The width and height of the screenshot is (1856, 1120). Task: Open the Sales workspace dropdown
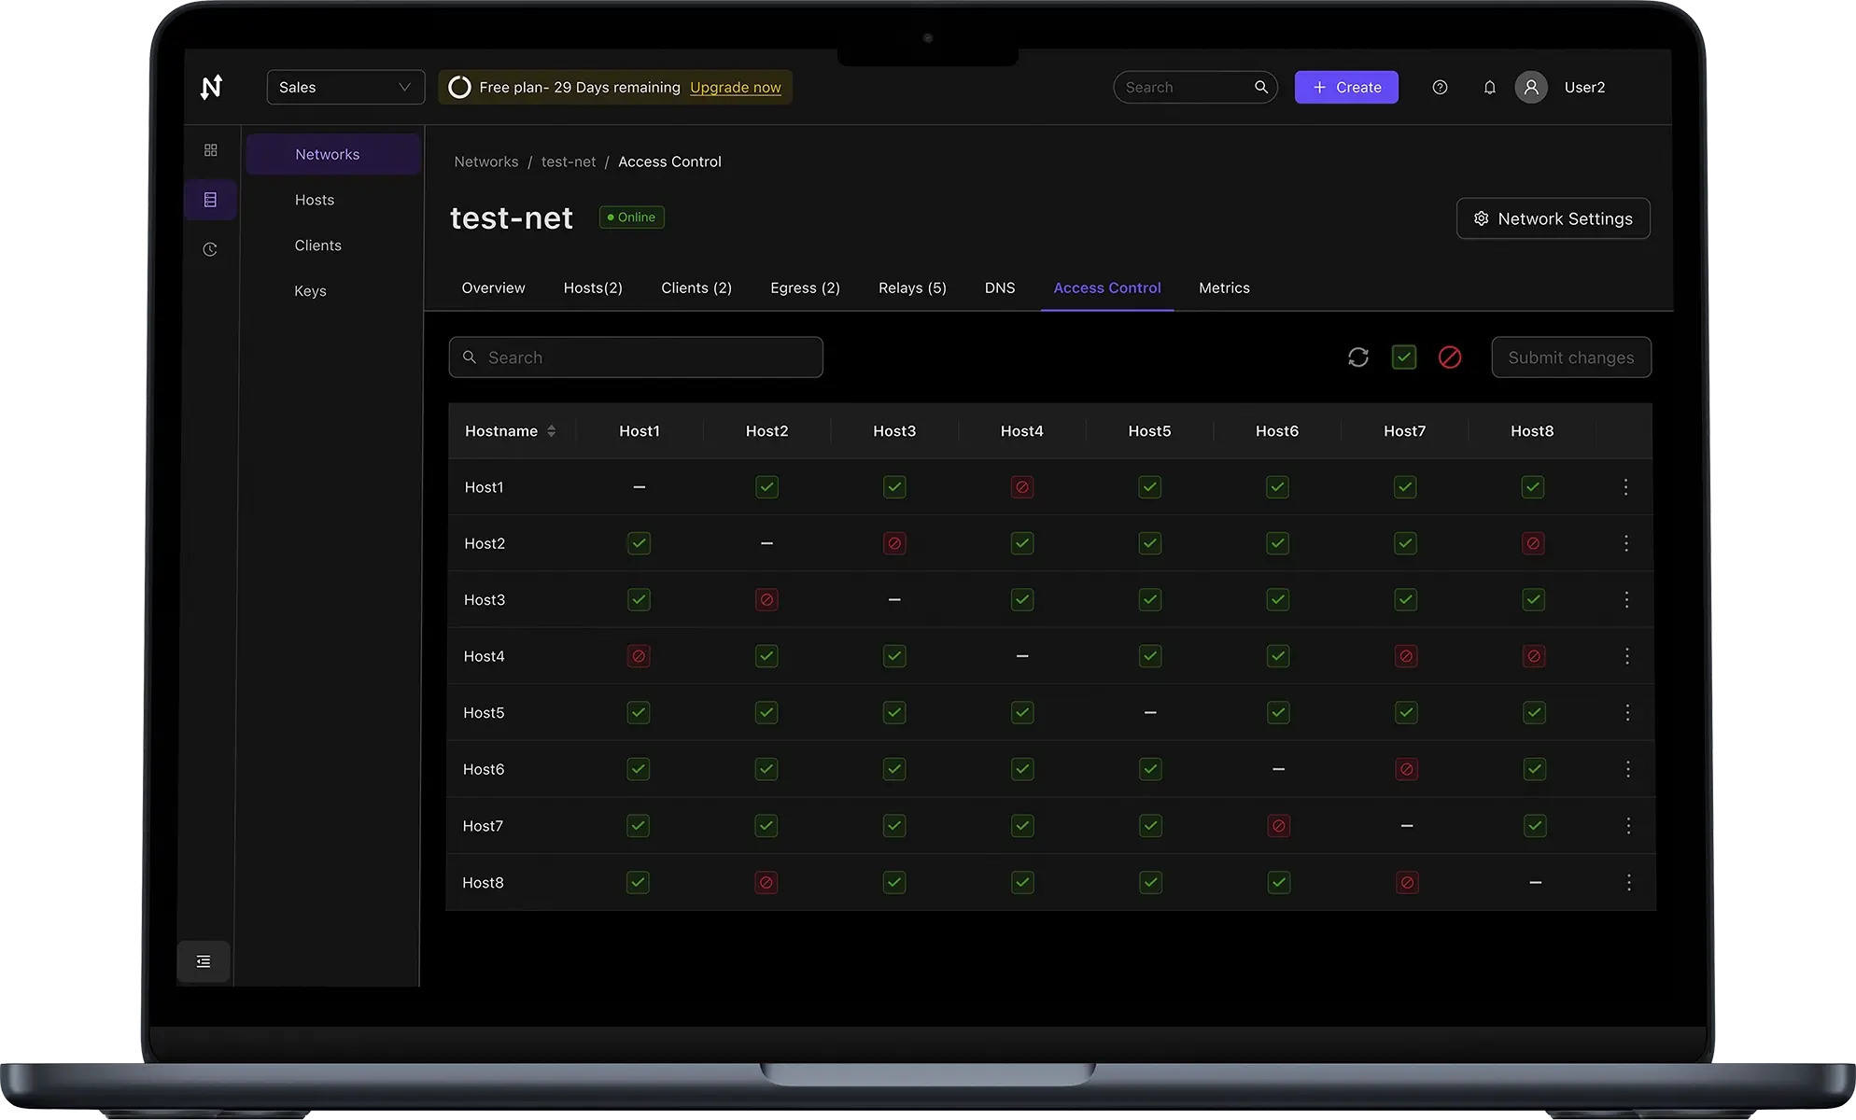(344, 87)
